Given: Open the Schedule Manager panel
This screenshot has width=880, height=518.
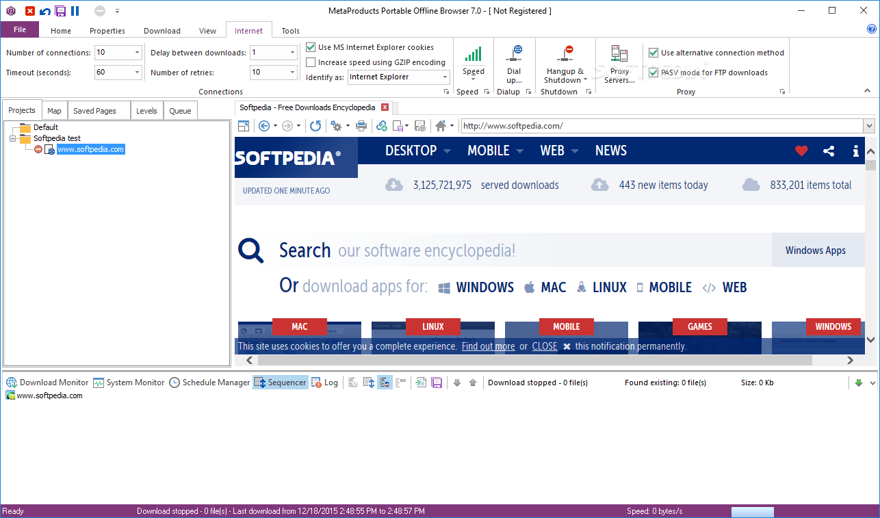Looking at the screenshot, I should pyautogui.click(x=210, y=383).
